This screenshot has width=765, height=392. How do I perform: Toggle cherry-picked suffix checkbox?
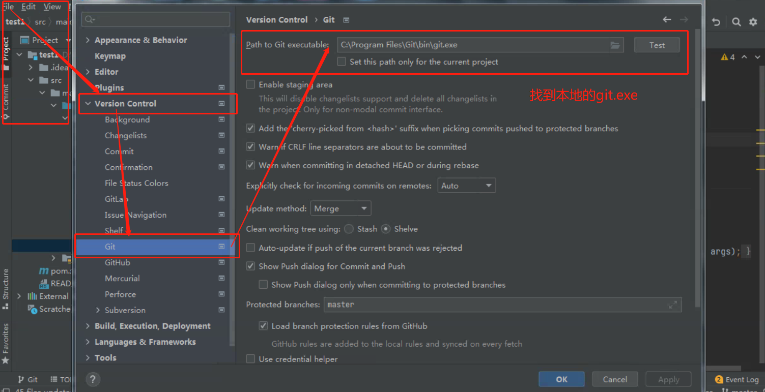click(x=250, y=128)
